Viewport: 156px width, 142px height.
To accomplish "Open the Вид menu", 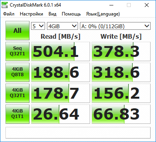I will [x=52, y=14].
